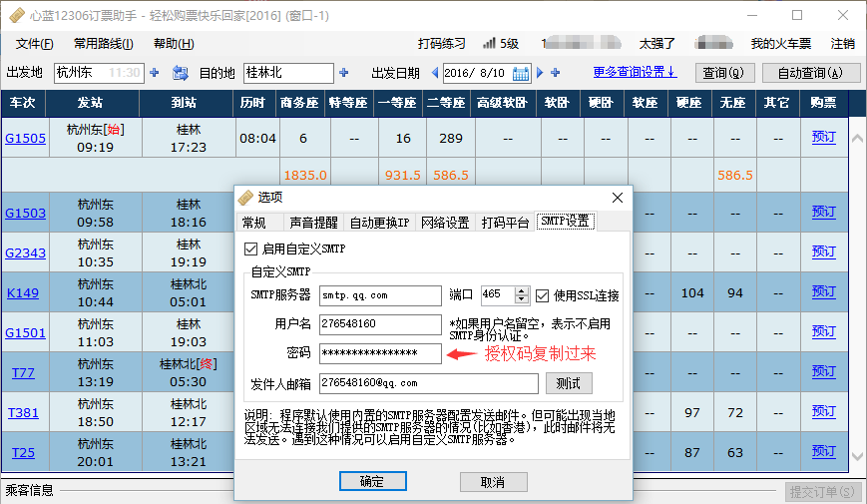Open train G1505 details link
The image size is (867, 504).
tap(25, 138)
